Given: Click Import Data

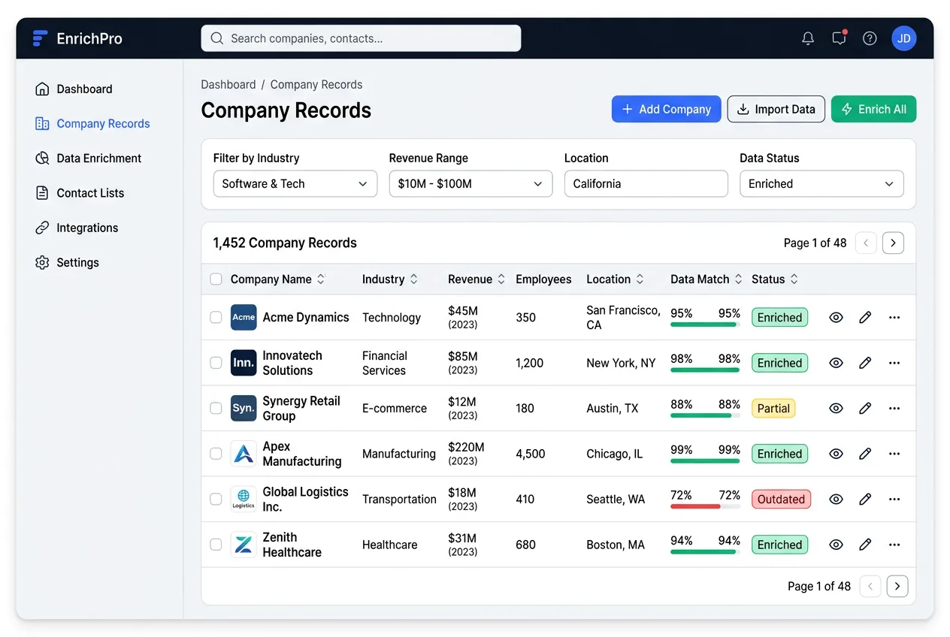Looking at the screenshot, I should pos(776,109).
